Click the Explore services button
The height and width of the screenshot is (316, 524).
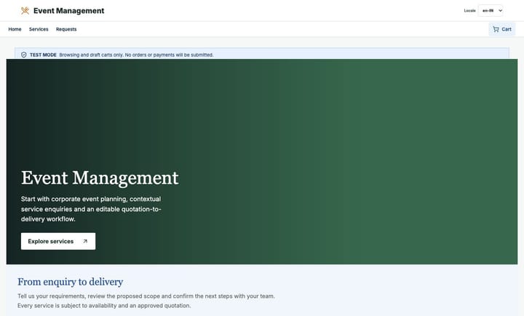point(58,241)
